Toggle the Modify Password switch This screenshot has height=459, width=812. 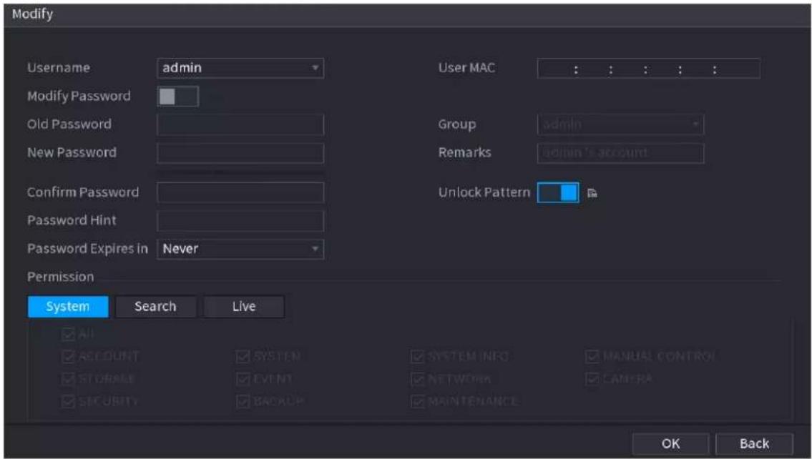point(177,97)
